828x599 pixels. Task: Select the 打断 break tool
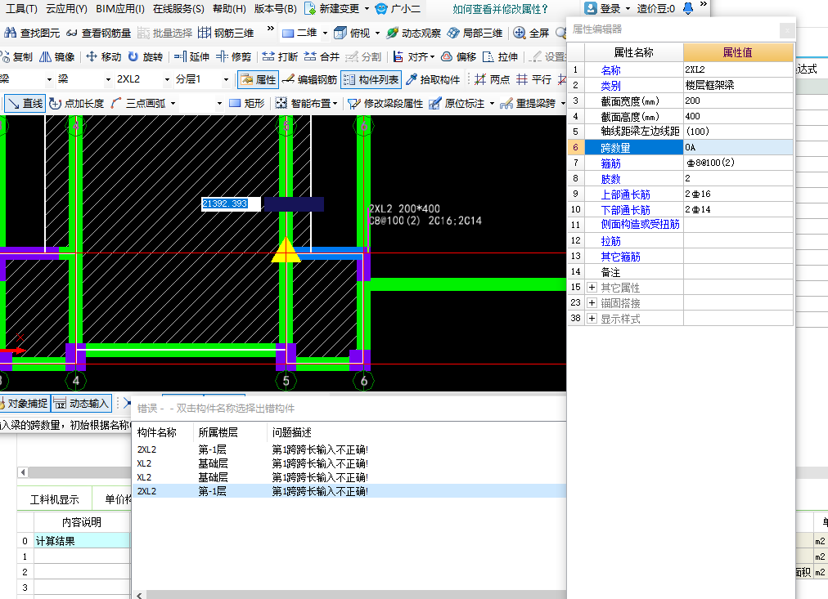point(280,56)
